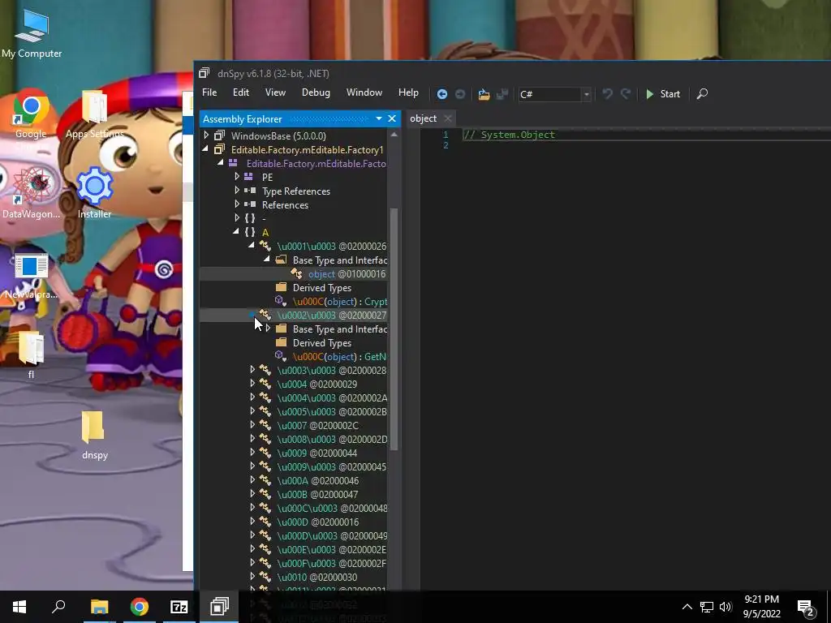831x623 pixels.
Task: Close the object tab
Action: pyautogui.click(x=448, y=118)
